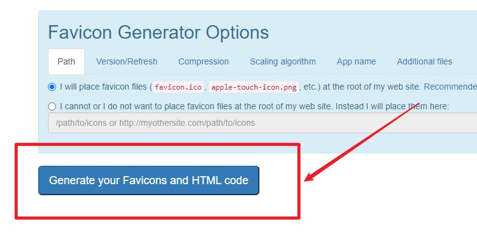477x232 pixels.
Task: Click the favicon.ico code snippet
Action: pyautogui.click(x=178, y=87)
